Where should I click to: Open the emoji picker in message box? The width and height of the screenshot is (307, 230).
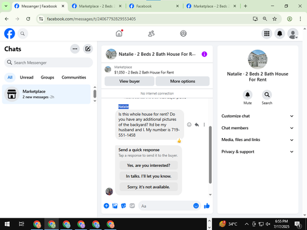click(196, 205)
